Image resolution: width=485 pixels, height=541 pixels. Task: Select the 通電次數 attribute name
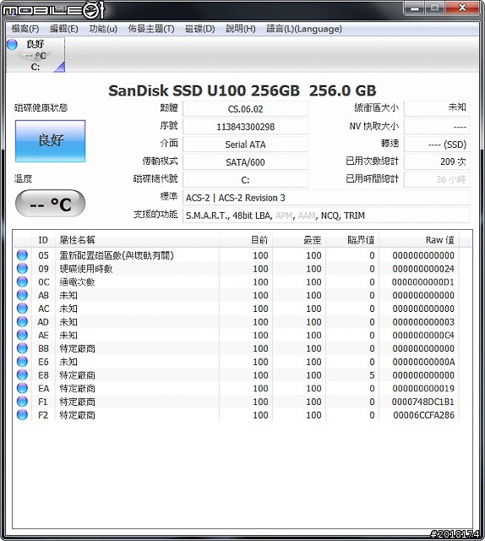click(x=77, y=281)
